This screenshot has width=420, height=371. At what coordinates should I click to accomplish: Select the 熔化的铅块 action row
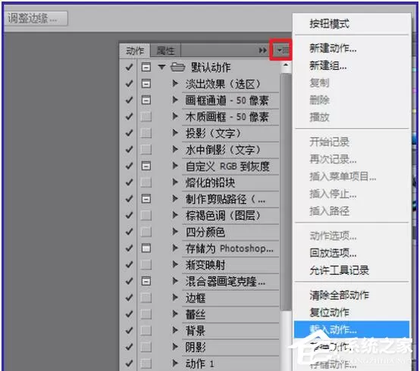coord(230,182)
